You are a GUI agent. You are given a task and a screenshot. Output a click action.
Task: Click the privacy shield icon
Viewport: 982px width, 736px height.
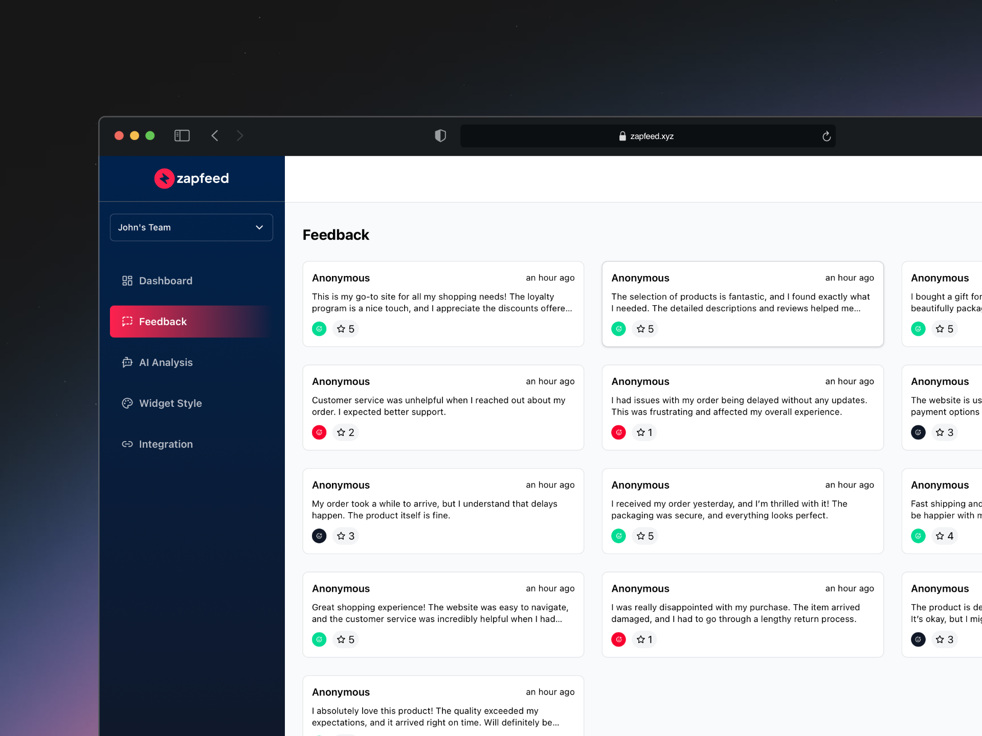(440, 135)
